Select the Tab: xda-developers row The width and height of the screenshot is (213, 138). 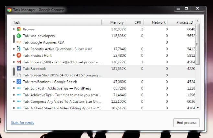103,36
